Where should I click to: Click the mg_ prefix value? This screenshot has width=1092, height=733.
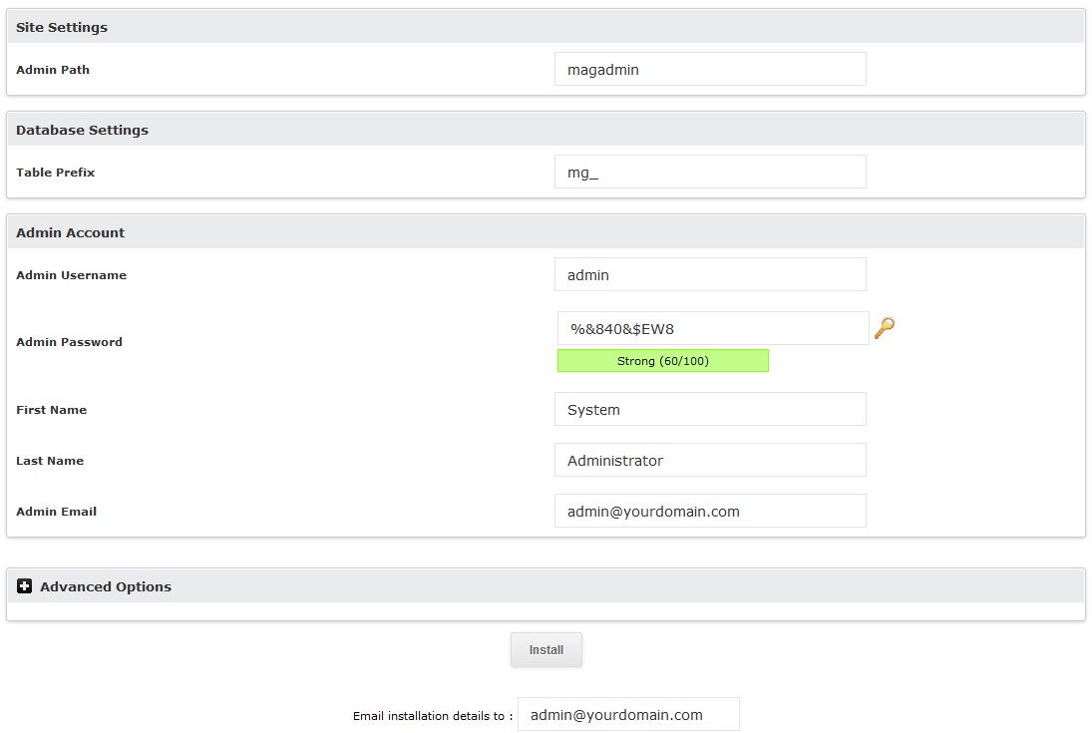[x=579, y=172]
